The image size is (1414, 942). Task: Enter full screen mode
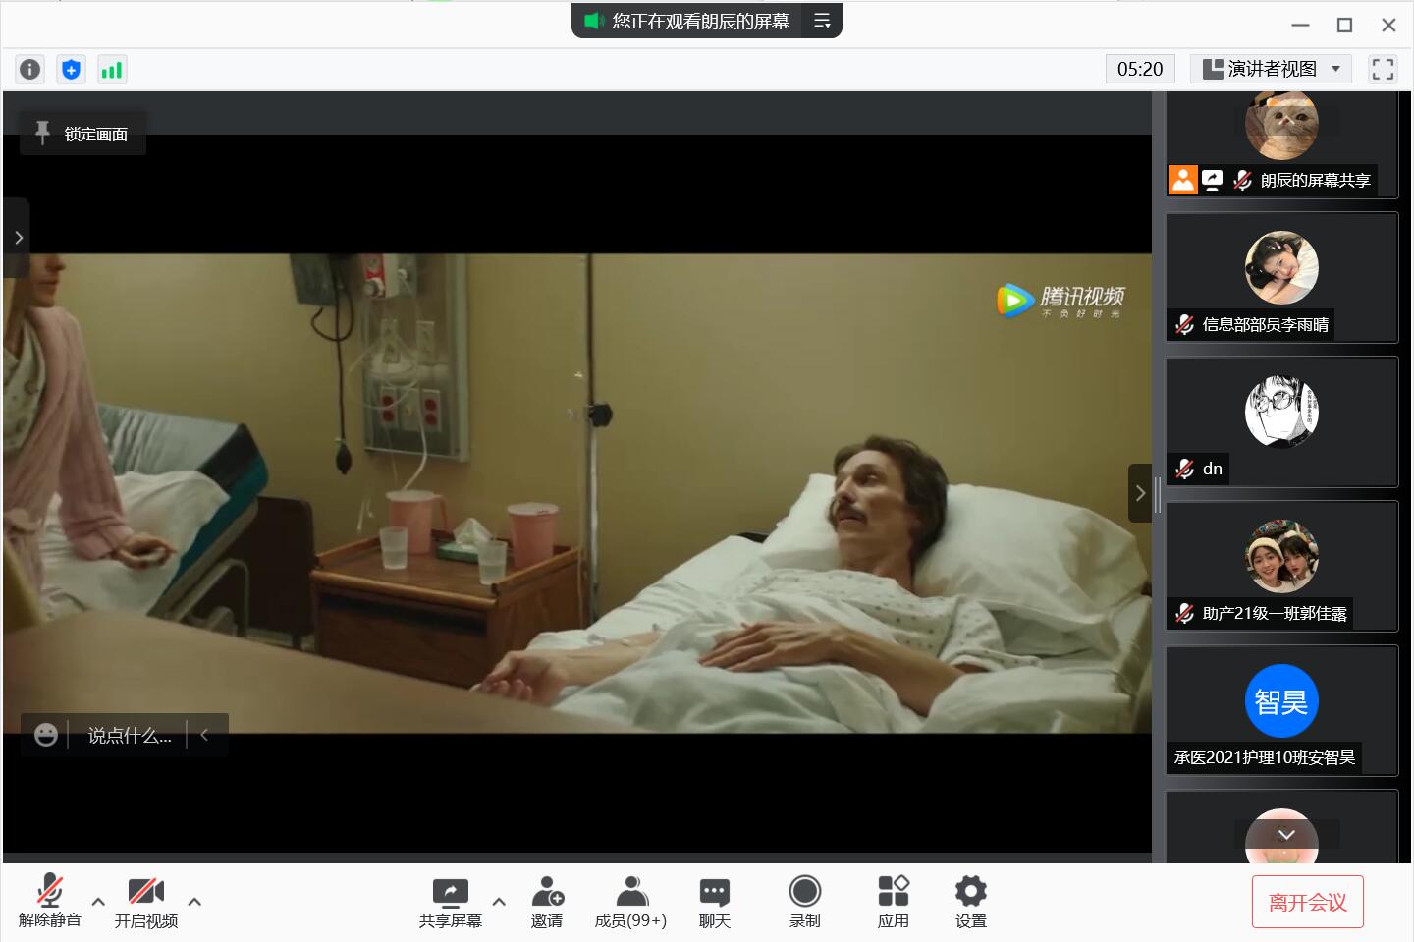1383,69
